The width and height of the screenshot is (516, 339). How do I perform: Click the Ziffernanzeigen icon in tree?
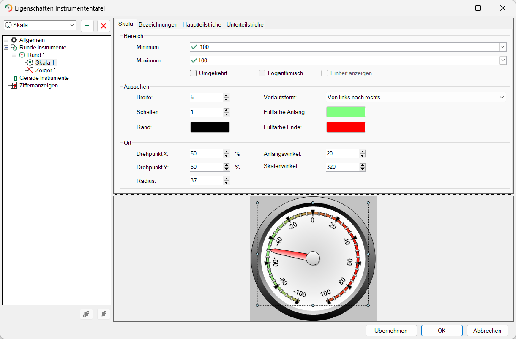click(x=14, y=86)
